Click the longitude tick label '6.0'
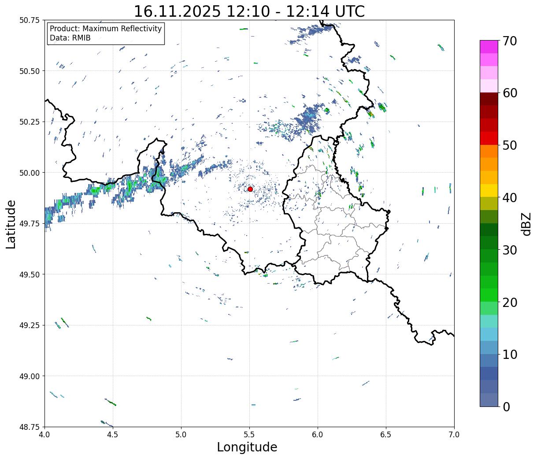The height and width of the screenshot is (458, 537). click(318, 435)
